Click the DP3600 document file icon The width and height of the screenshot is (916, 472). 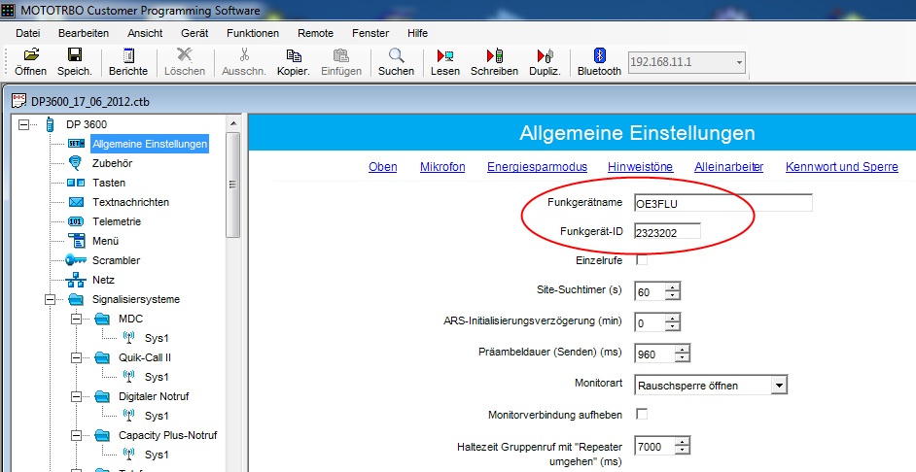[x=19, y=101]
